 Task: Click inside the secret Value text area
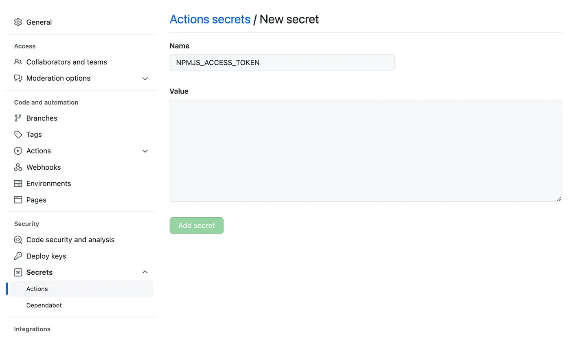click(x=365, y=150)
